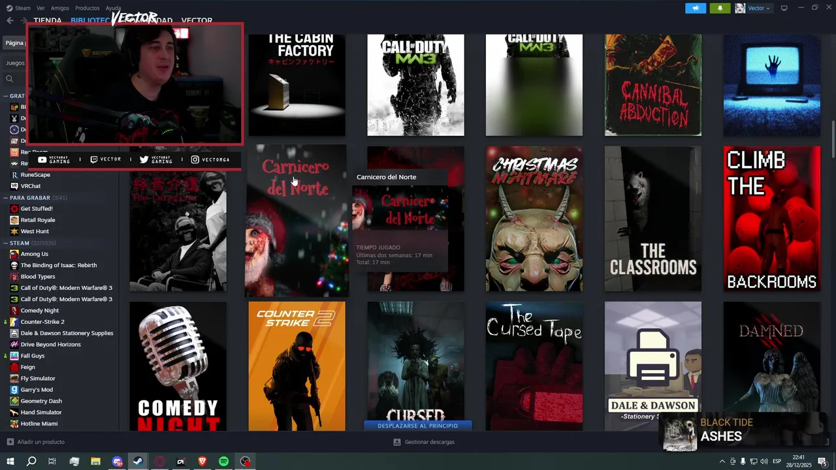Click the microphone tray icon
The height and width of the screenshot is (470, 836).
coord(743,462)
